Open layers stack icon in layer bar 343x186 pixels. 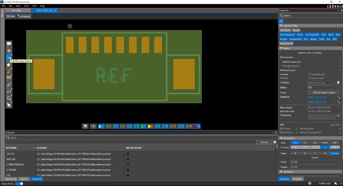tap(86, 126)
